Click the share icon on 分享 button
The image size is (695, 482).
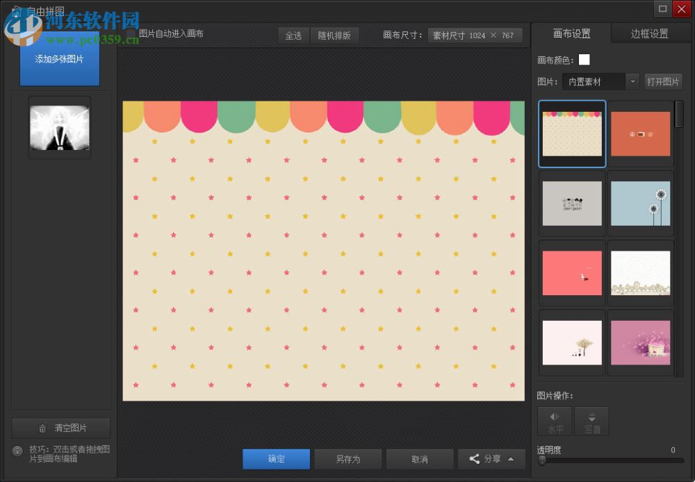475,458
